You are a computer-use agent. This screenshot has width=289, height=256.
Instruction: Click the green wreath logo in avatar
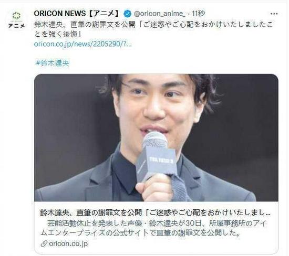pyautogui.click(x=16, y=16)
